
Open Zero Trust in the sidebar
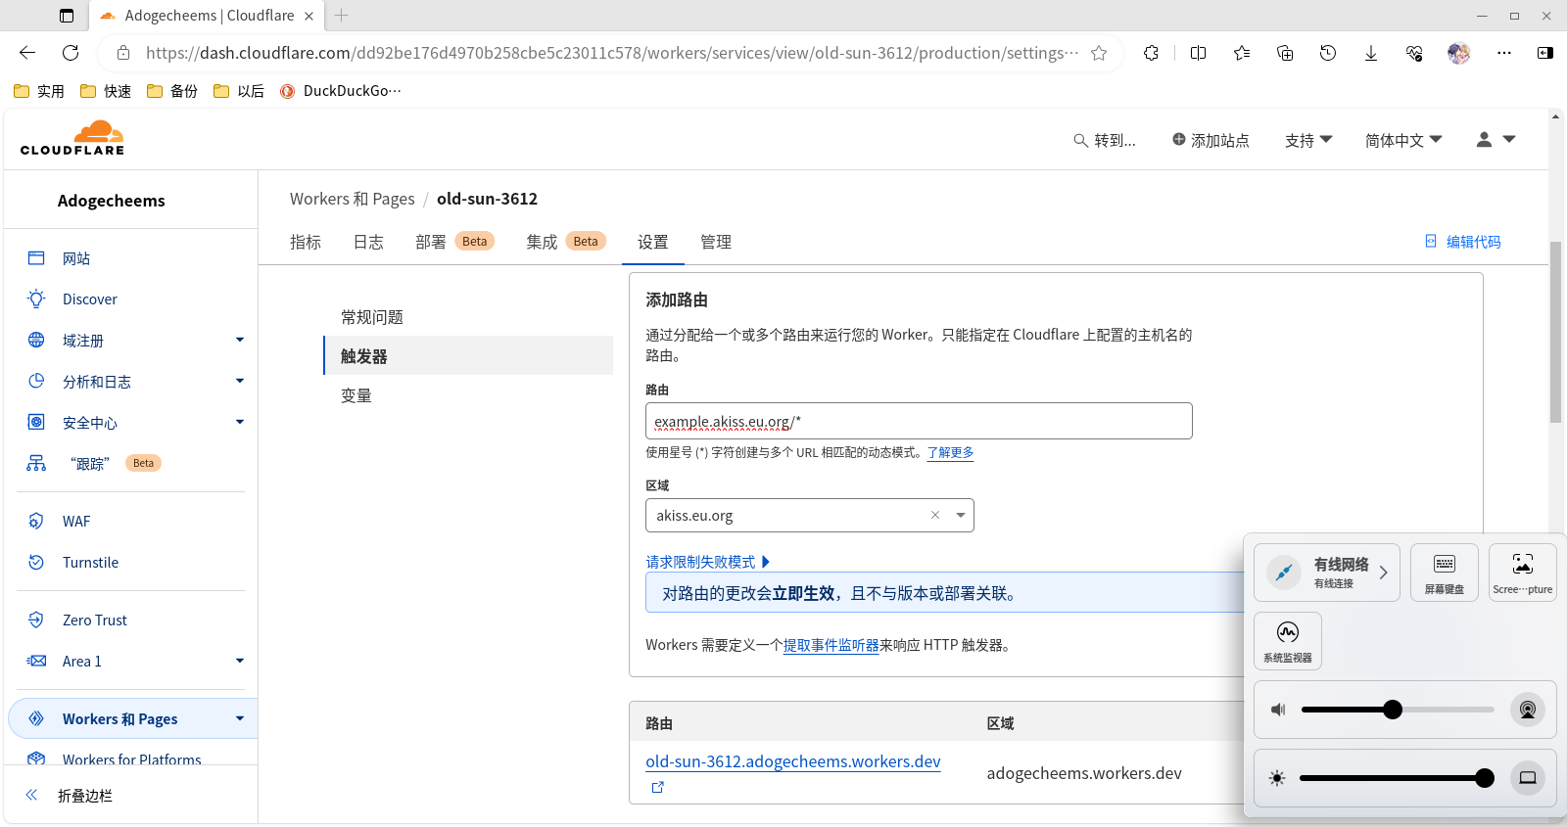tap(94, 620)
